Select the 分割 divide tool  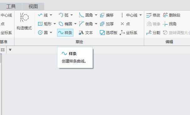coord(153,32)
